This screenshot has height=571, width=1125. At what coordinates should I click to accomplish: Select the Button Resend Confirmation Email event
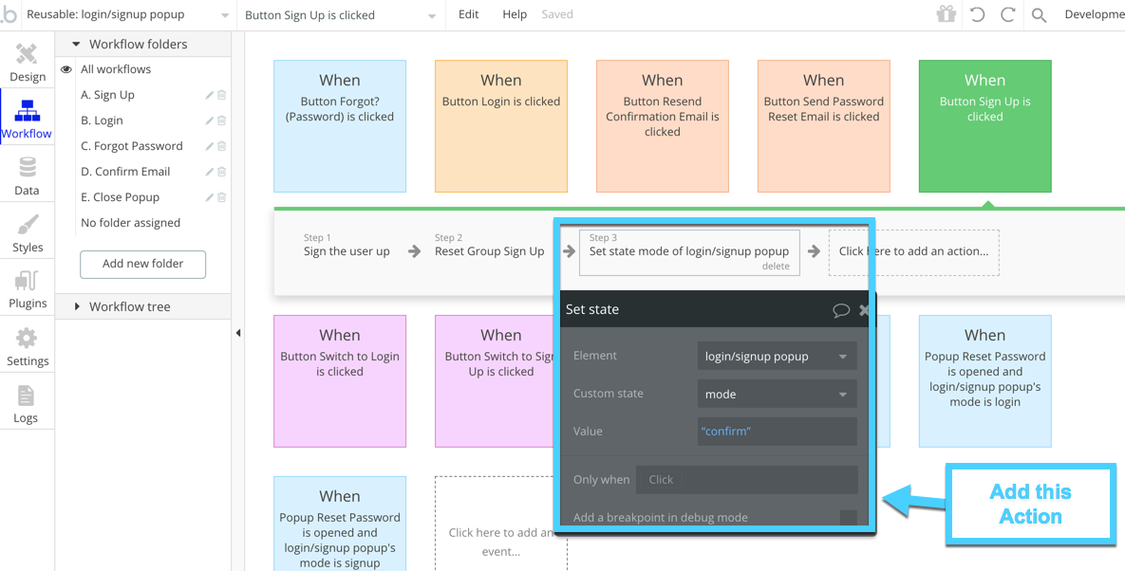663,126
